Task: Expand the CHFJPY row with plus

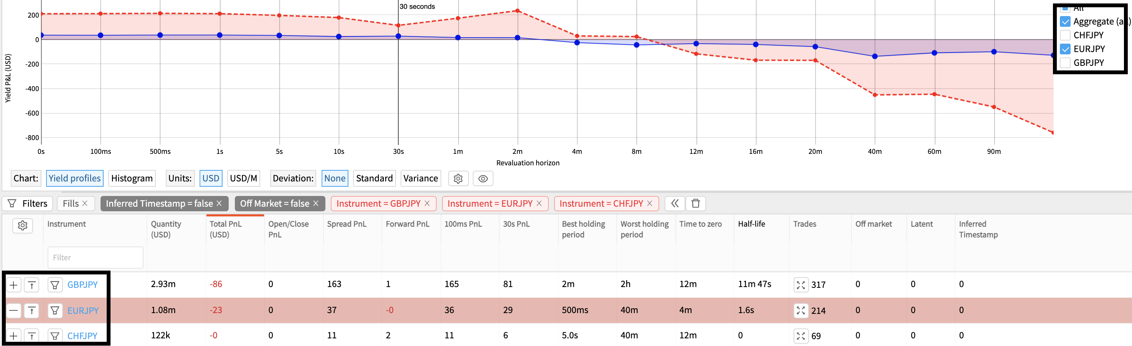Action: pos(14,336)
